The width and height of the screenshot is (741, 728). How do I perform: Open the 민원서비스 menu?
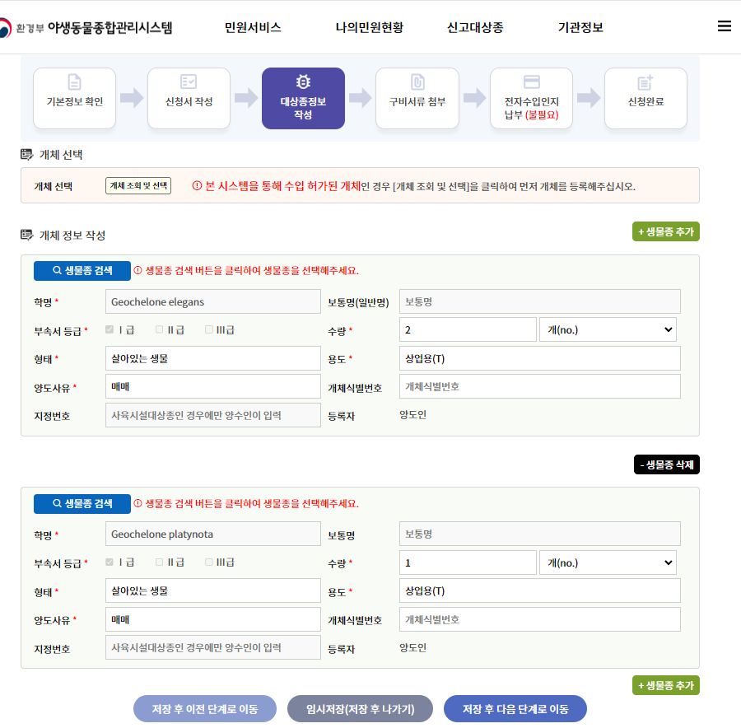pos(253,27)
